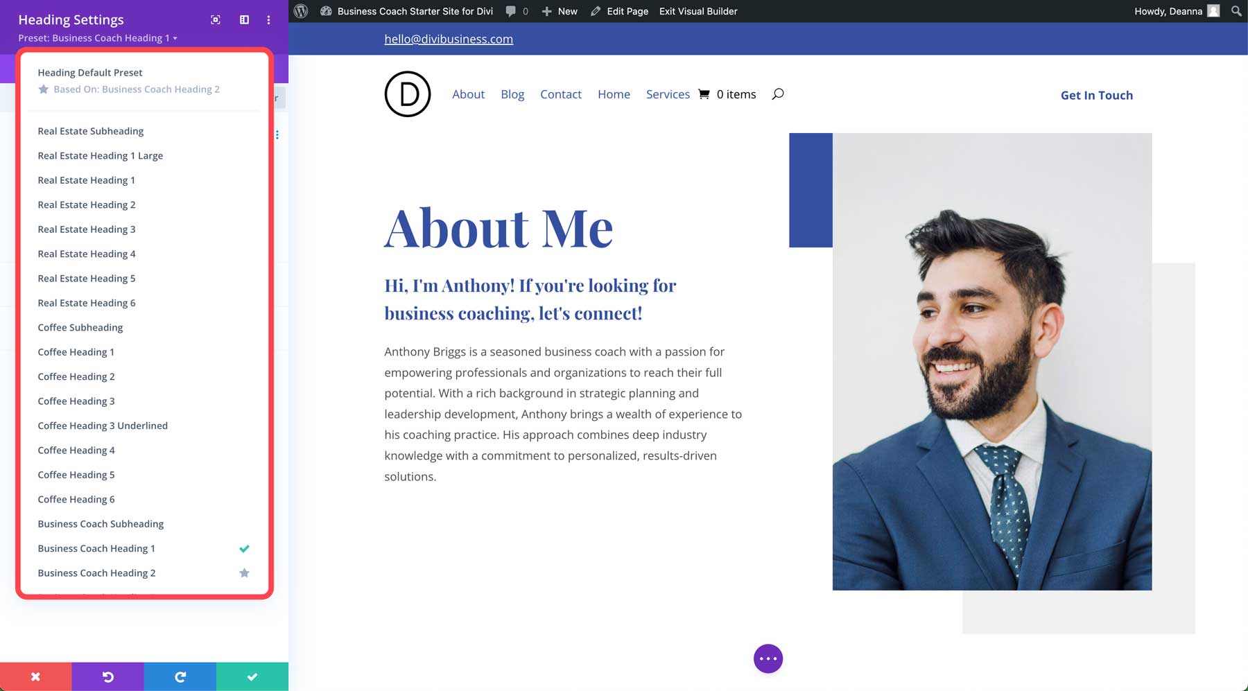Viewport: 1248px width, 691px height.
Task: Select the About item in the site navigation
Action: (468, 94)
